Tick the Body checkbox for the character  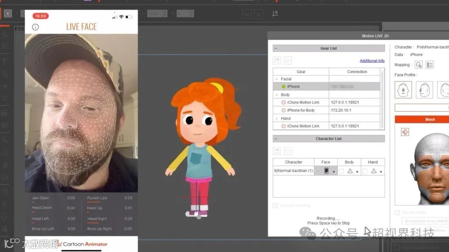[x=341, y=171]
